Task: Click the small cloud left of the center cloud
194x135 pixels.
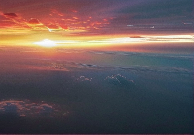Action: coord(83,79)
